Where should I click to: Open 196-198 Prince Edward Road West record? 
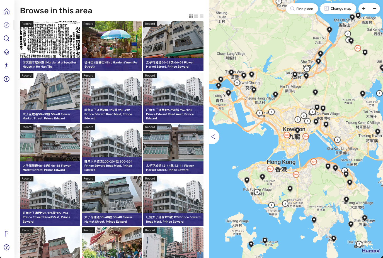coord(173,98)
